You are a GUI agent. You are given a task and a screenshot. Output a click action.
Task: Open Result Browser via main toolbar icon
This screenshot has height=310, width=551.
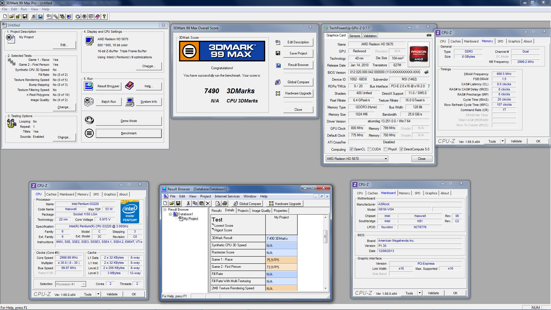40,17
